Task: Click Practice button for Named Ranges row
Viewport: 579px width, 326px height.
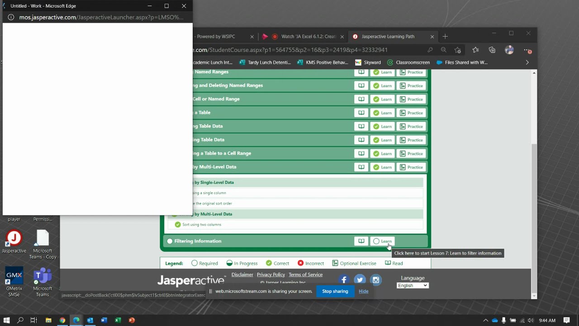Action: 411,72
